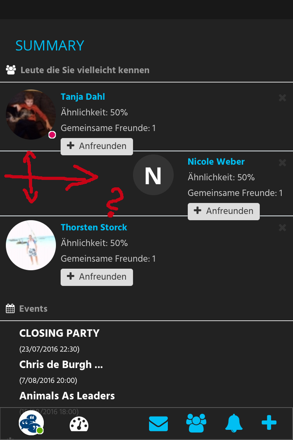Open the friends group icon in bottom bar
The height and width of the screenshot is (440, 293).
tap(196, 423)
